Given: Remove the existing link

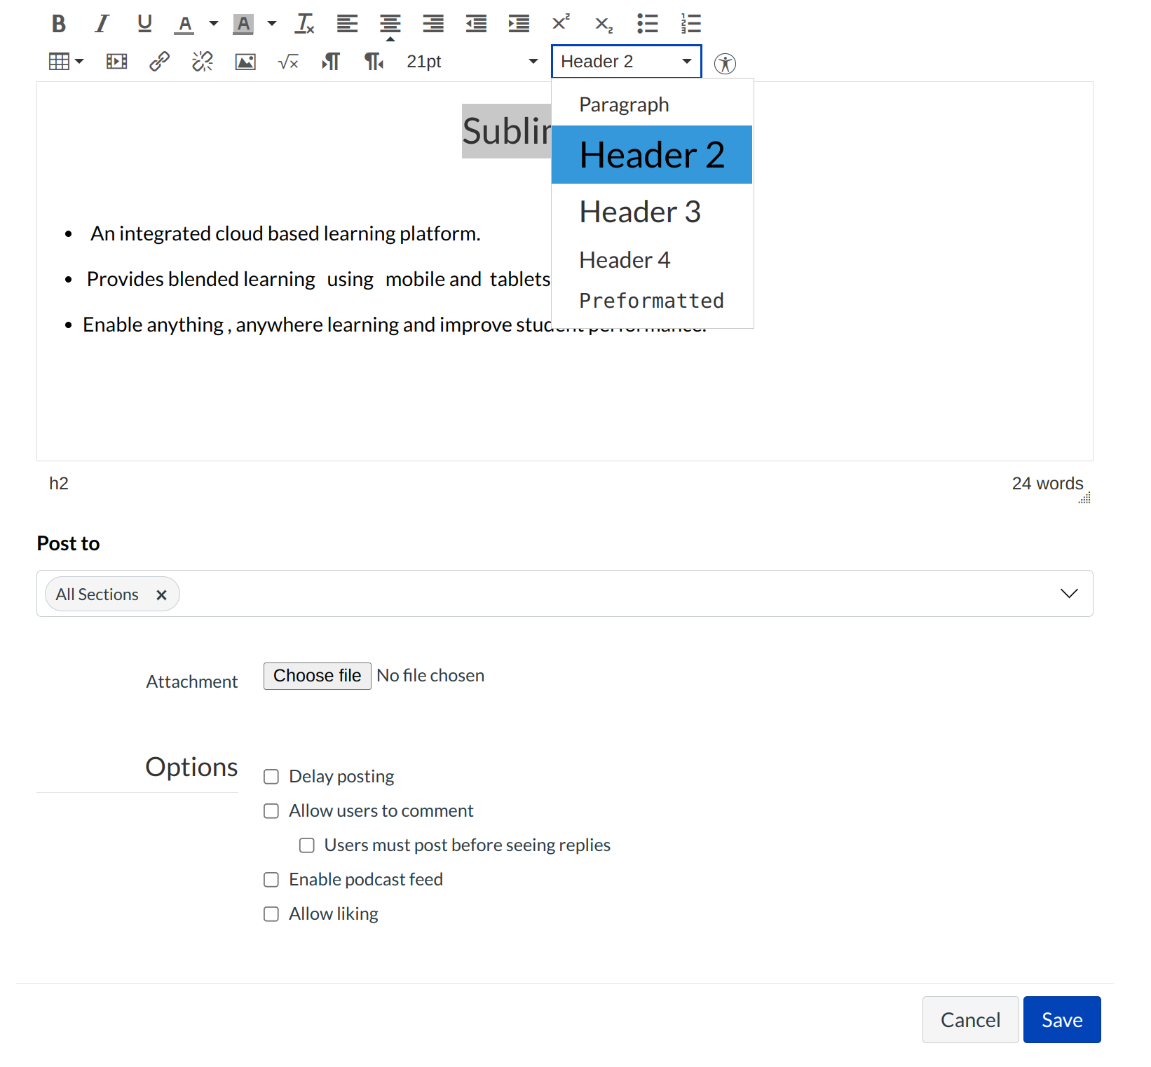Looking at the screenshot, I should click(202, 62).
